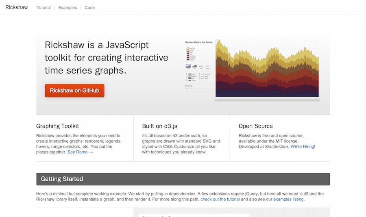
Task: Click the JavaScript toolkit headline text
Action: (106, 58)
